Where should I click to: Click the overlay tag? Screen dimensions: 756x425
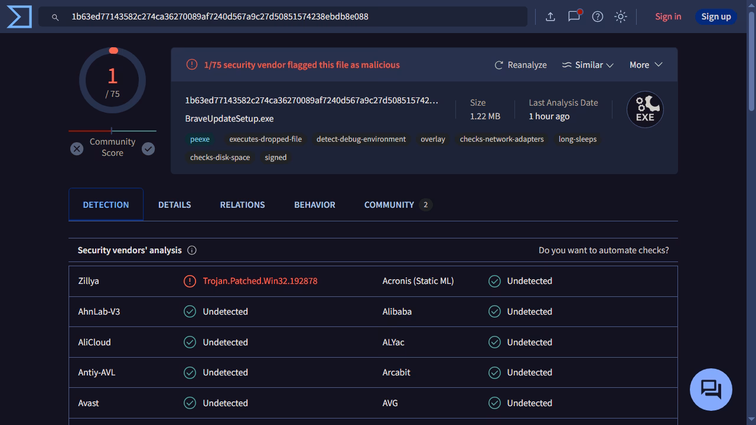pos(433,139)
